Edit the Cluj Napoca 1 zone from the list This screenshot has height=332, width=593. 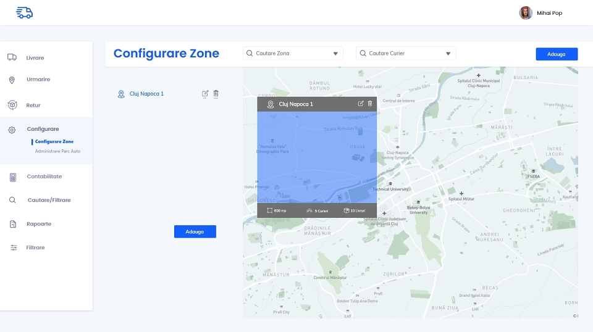[x=205, y=94]
